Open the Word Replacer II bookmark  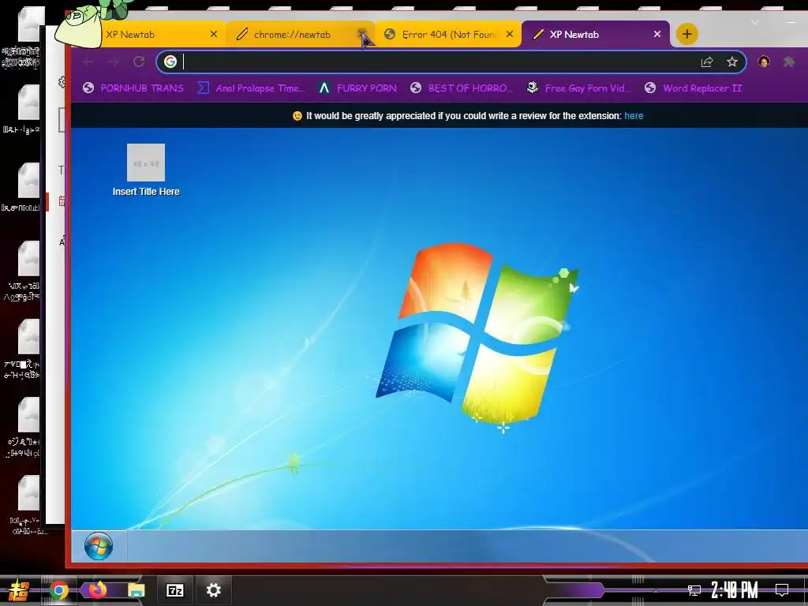tap(693, 88)
